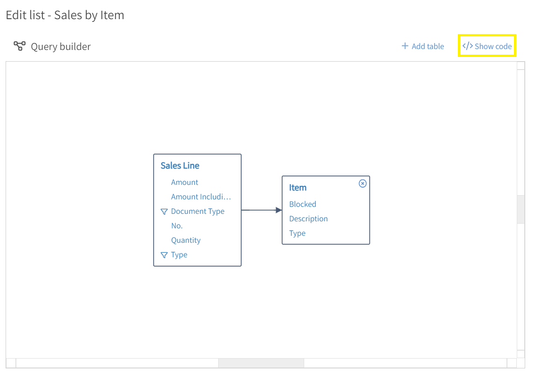
Task: Select the Sales Line table header
Action: (x=180, y=166)
